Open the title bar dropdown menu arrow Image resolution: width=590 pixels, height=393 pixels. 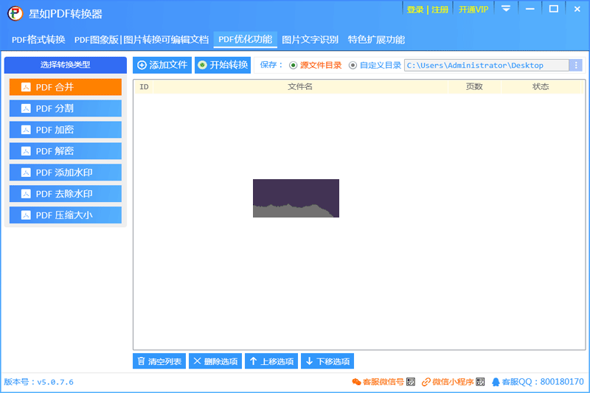(506, 9)
